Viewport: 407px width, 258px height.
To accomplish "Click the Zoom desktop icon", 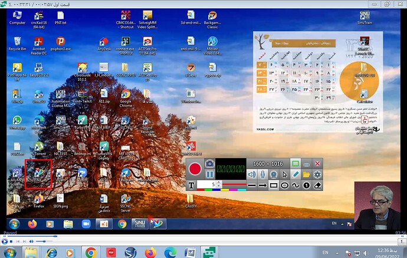I will click(82, 175).
